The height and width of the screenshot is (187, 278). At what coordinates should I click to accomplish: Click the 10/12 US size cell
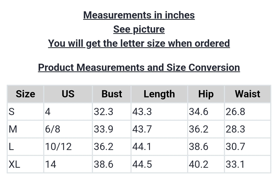[58, 147]
